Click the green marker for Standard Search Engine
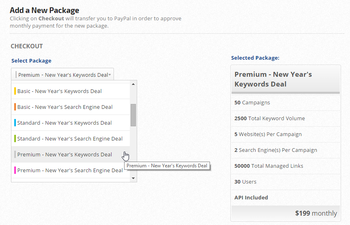350x225 pixels. [x=15, y=139]
